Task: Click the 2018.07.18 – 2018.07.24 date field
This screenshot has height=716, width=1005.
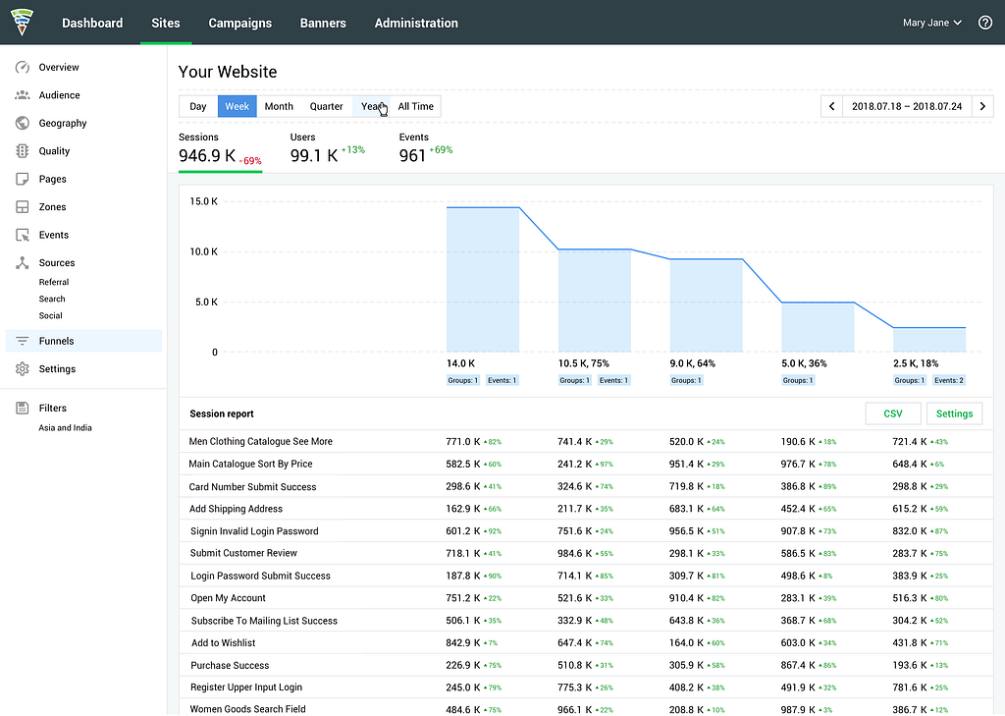Action: tap(907, 106)
